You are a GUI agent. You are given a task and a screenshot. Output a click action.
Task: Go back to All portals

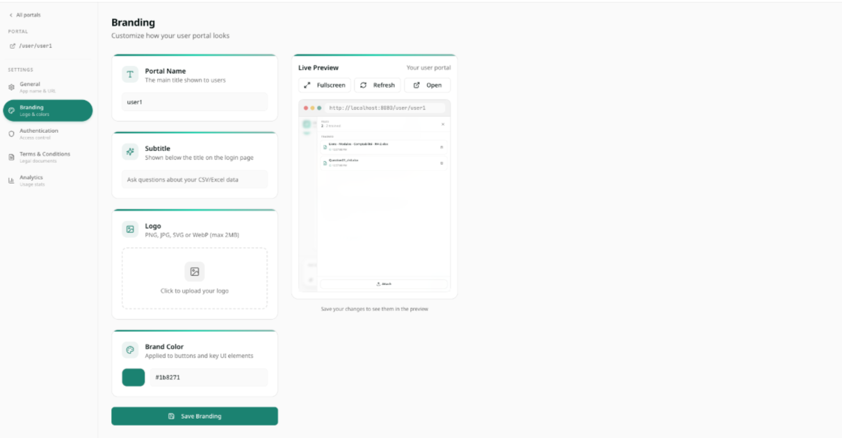[25, 15]
